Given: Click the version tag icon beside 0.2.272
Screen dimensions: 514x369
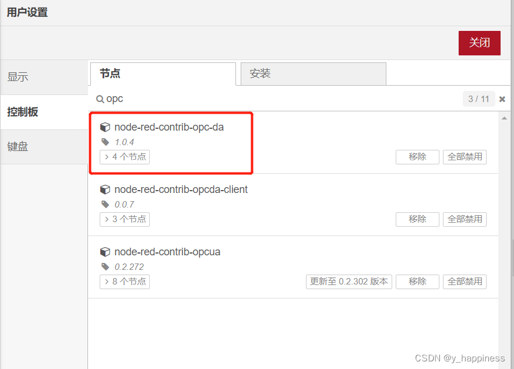Looking at the screenshot, I should point(105,266).
